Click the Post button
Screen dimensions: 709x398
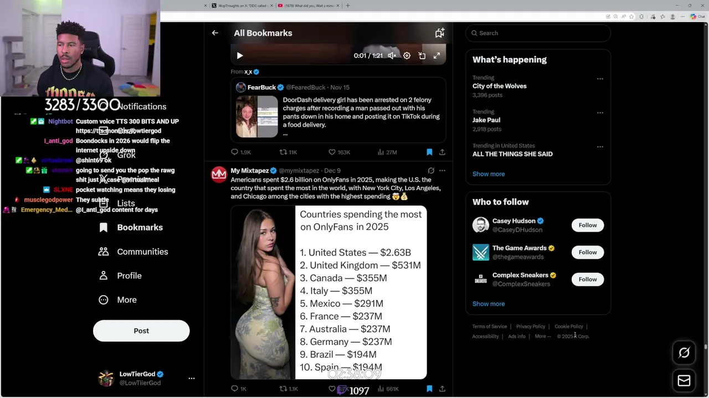tap(141, 331)
